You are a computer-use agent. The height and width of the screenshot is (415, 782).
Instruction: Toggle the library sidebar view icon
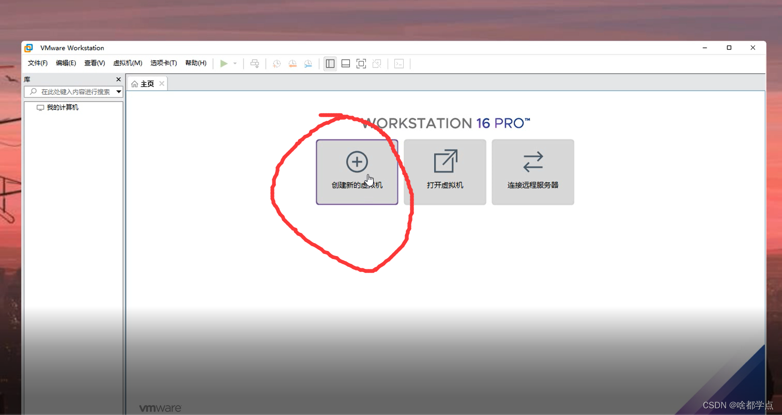(x=330, y=63)
